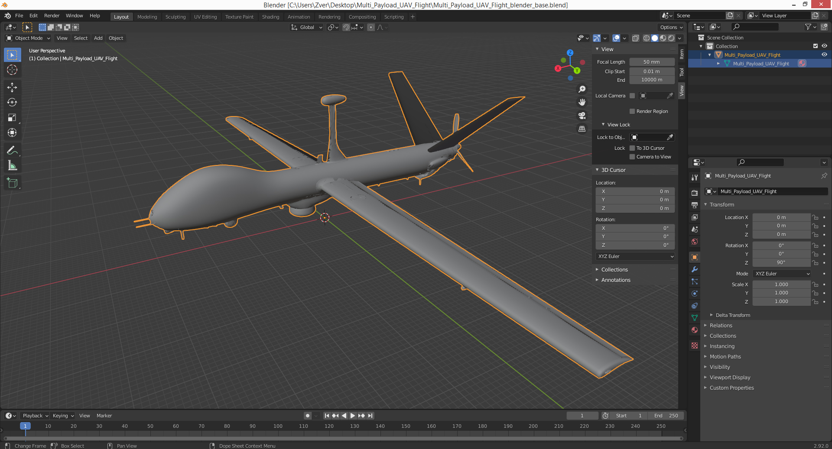Click frame 100 on the timeline
The height and width of the screenshot is (449, 832).
(278, 426)
